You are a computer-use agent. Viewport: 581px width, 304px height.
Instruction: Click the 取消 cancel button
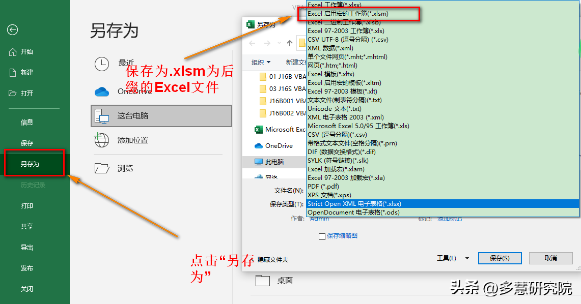[550, 258]
